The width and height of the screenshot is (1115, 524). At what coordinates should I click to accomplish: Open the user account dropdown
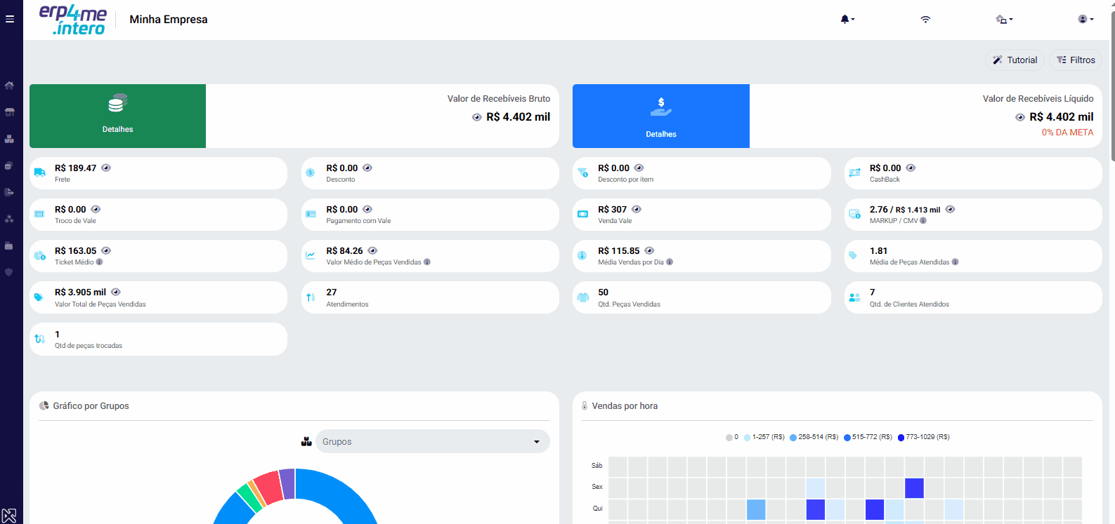(x=1086, y=19)
